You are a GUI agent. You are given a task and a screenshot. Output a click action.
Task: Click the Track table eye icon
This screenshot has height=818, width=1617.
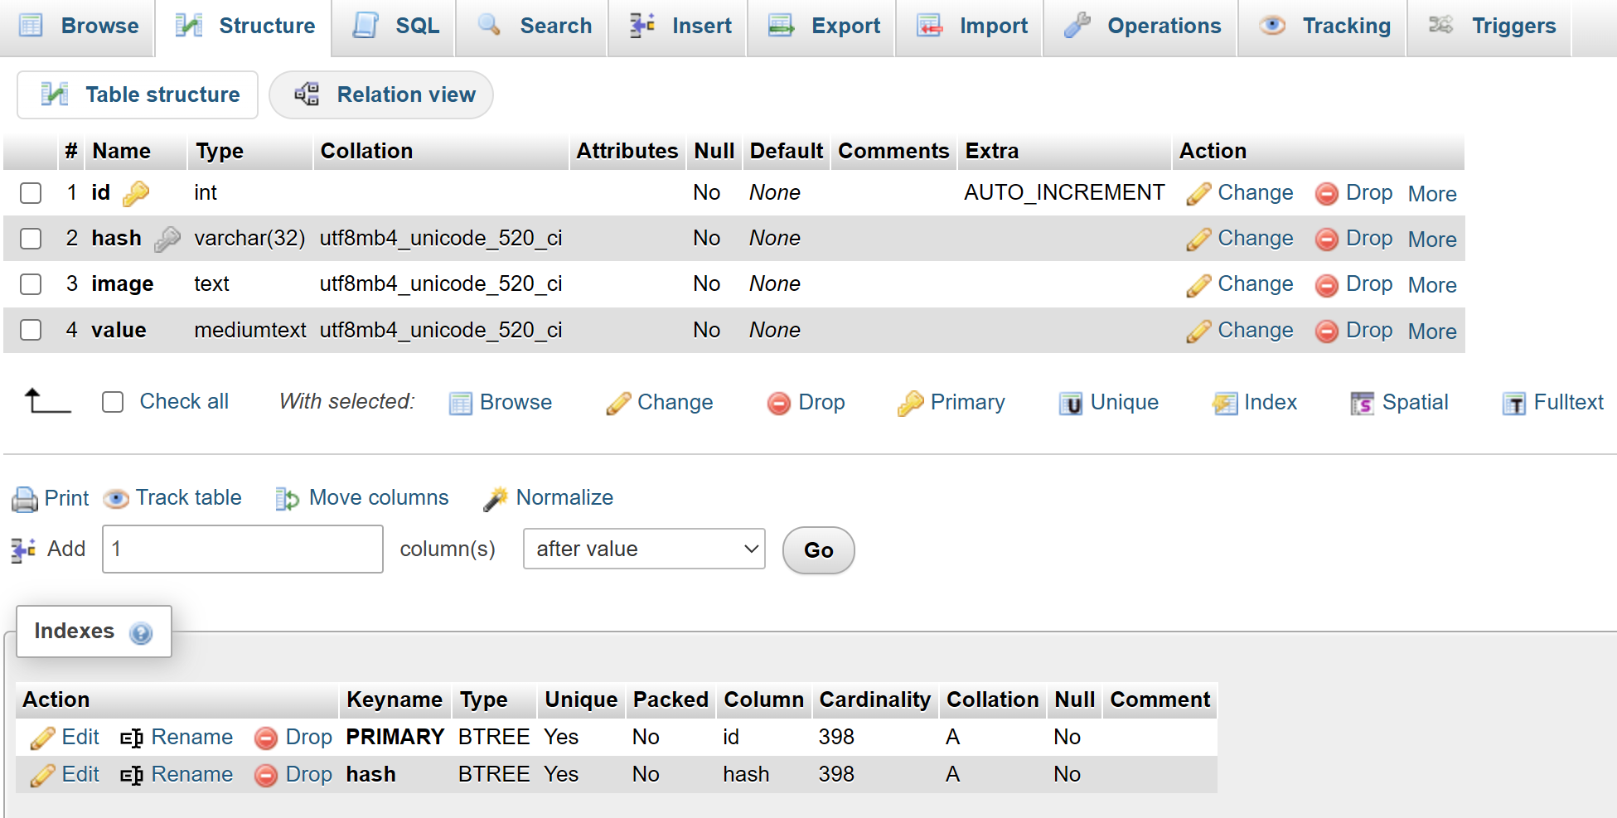116,499
